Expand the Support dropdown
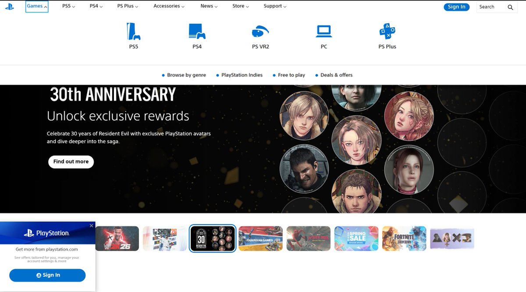 tap(275, 6)
